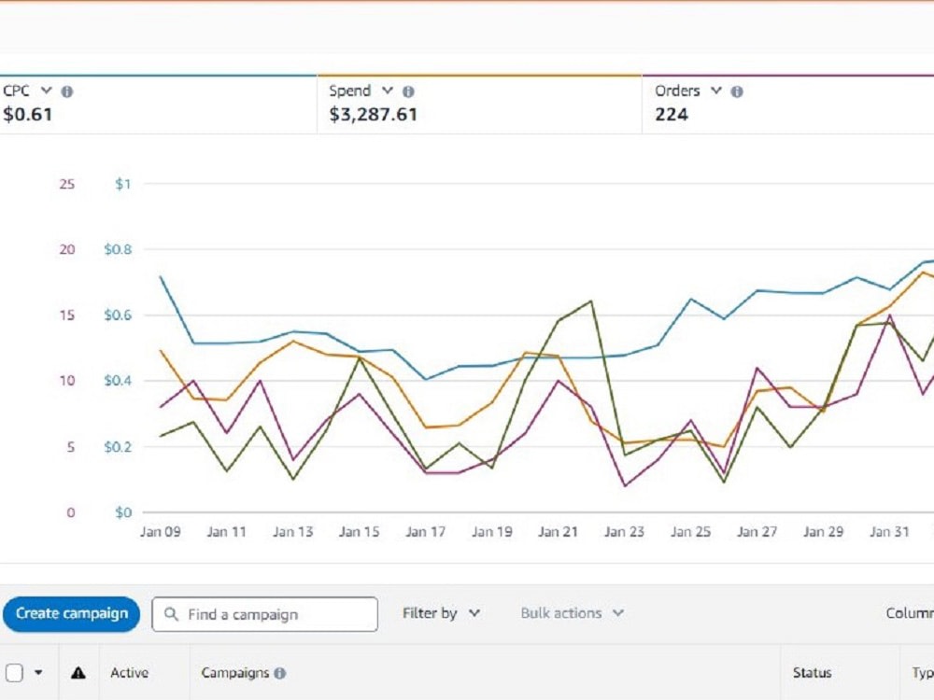Sort by the Active column header
The width and height of the screenshot is (934, 700).
click(129, 673)
